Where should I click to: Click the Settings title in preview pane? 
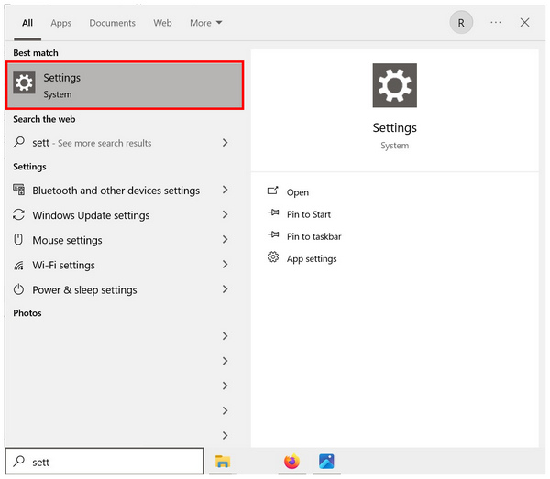tap(394, 128)
